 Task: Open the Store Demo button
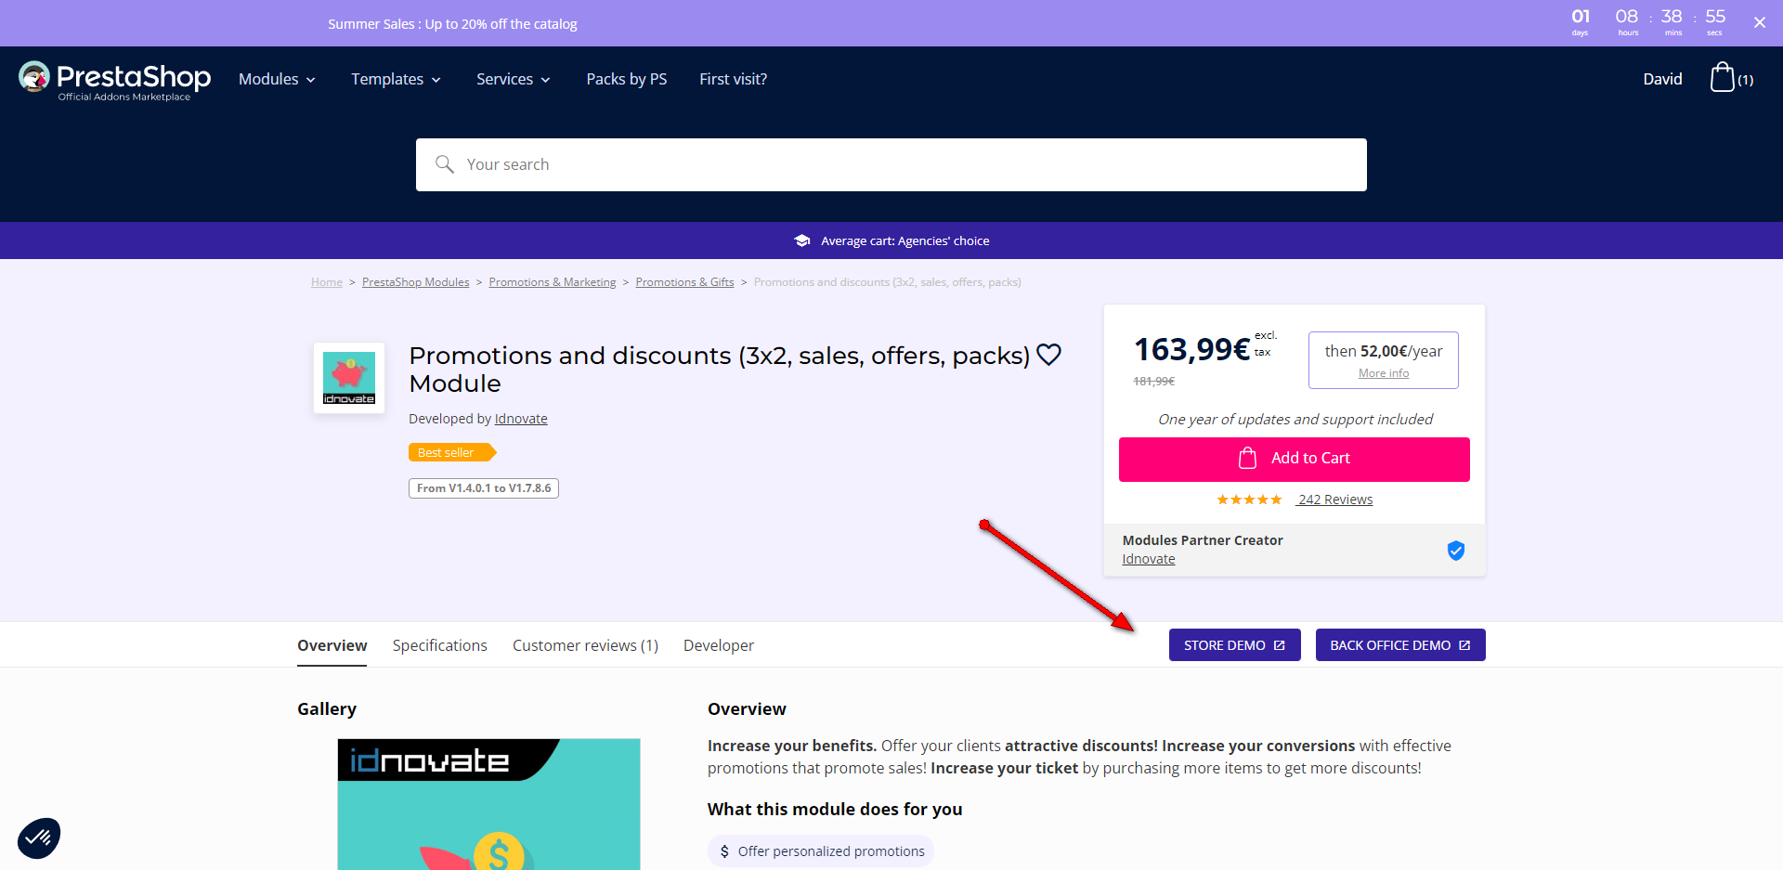pos(1234,645)
